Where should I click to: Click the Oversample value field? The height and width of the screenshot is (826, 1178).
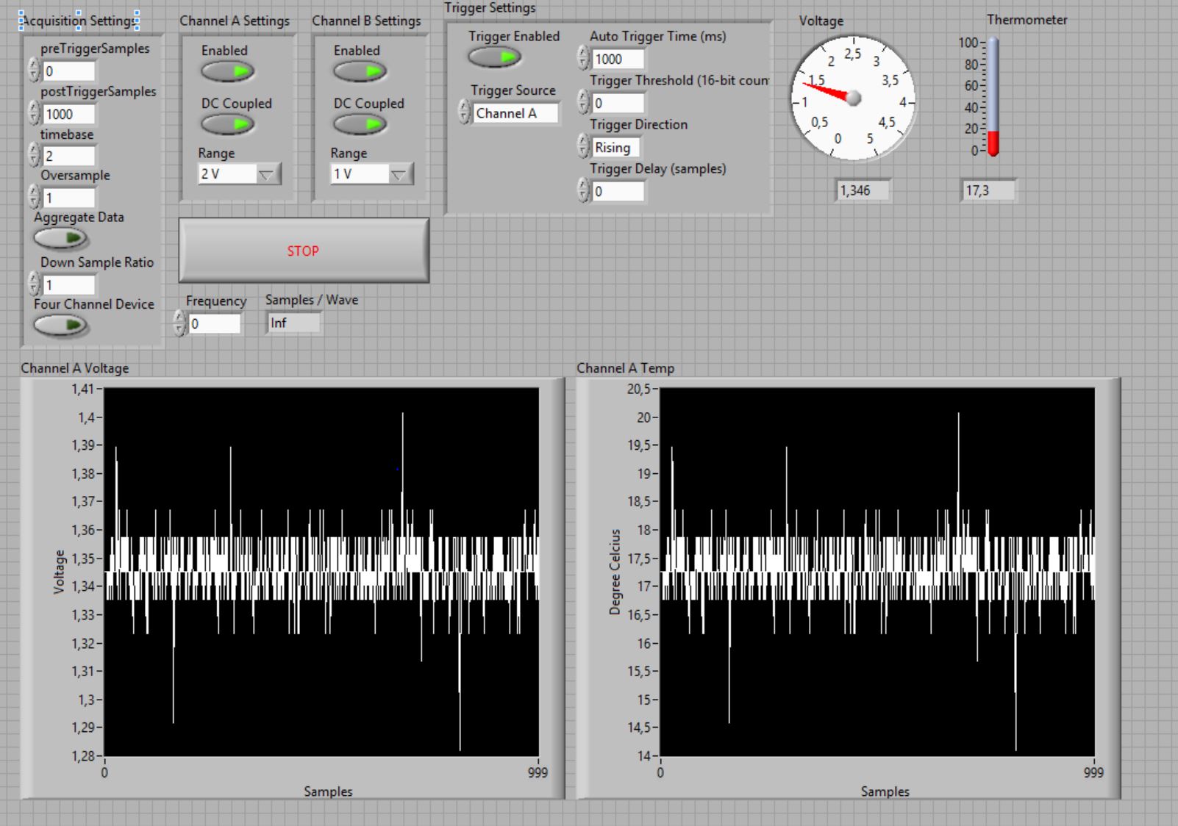point(69,198)
